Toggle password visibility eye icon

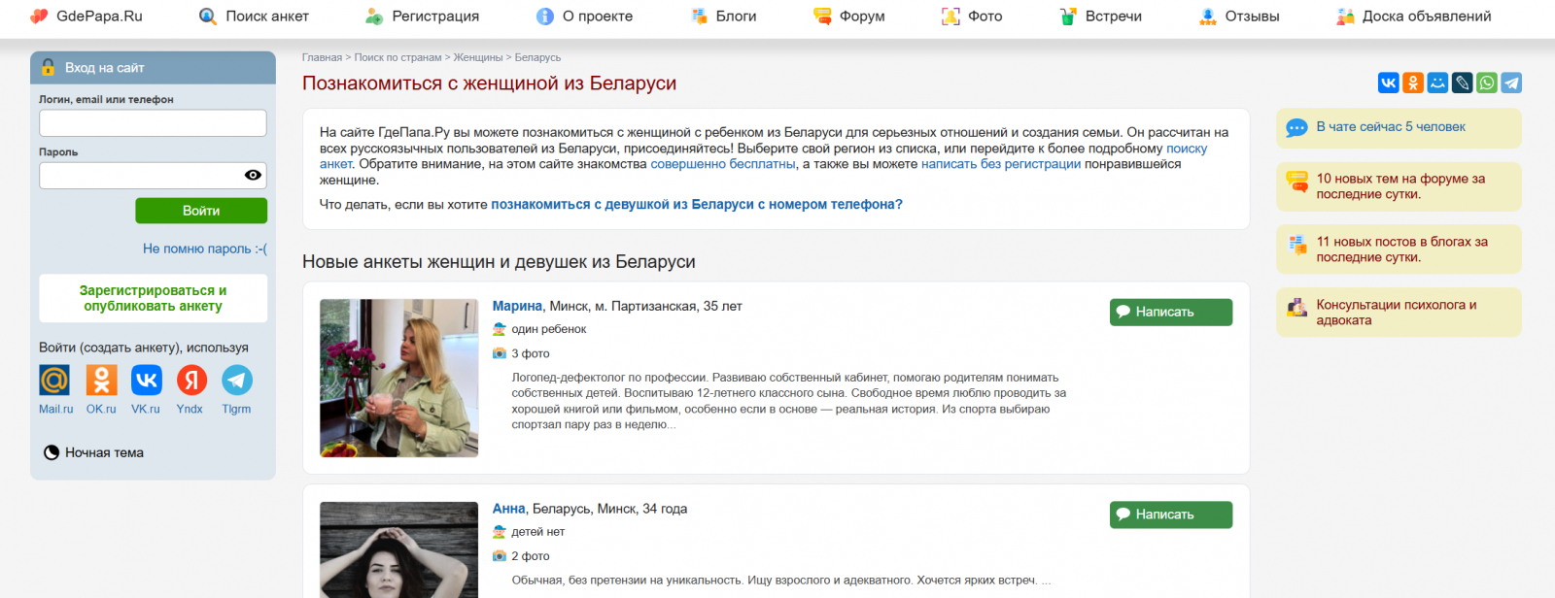[253, 176]
